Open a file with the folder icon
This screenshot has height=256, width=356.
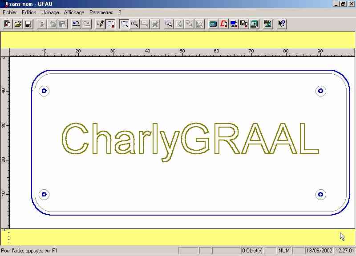coord(18,24)
